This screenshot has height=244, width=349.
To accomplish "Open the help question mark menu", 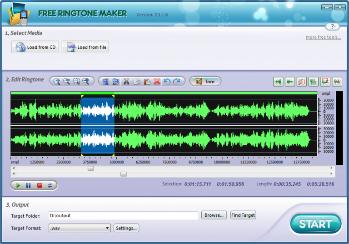I will pyautogui.click(x=333, y=26).
